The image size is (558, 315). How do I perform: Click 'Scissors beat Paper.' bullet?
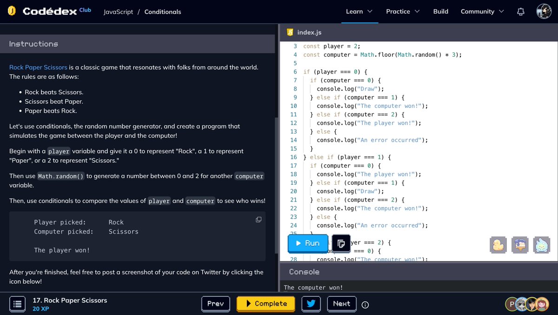click(54, 101)
